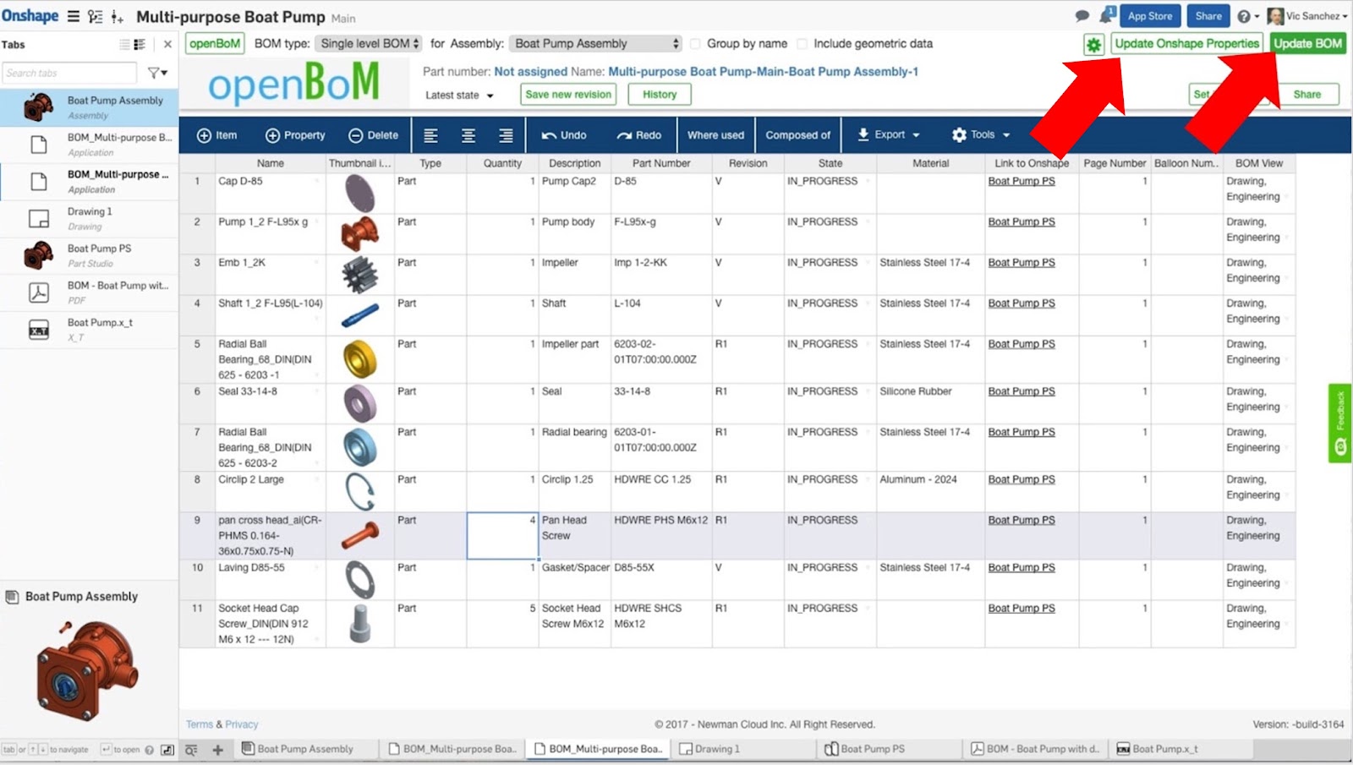
Task: Open the Assembly selection dropdown
Action: coord(595,44)
